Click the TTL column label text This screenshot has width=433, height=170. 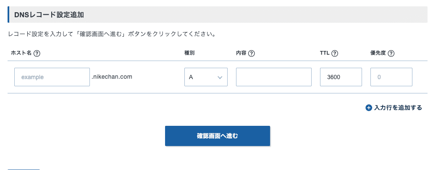325,53
